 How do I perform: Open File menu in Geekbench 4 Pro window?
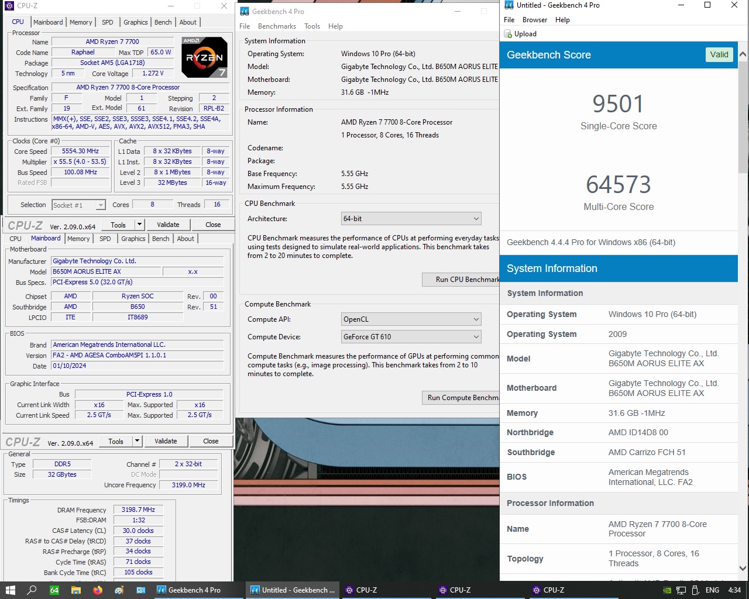coord(245,26)
